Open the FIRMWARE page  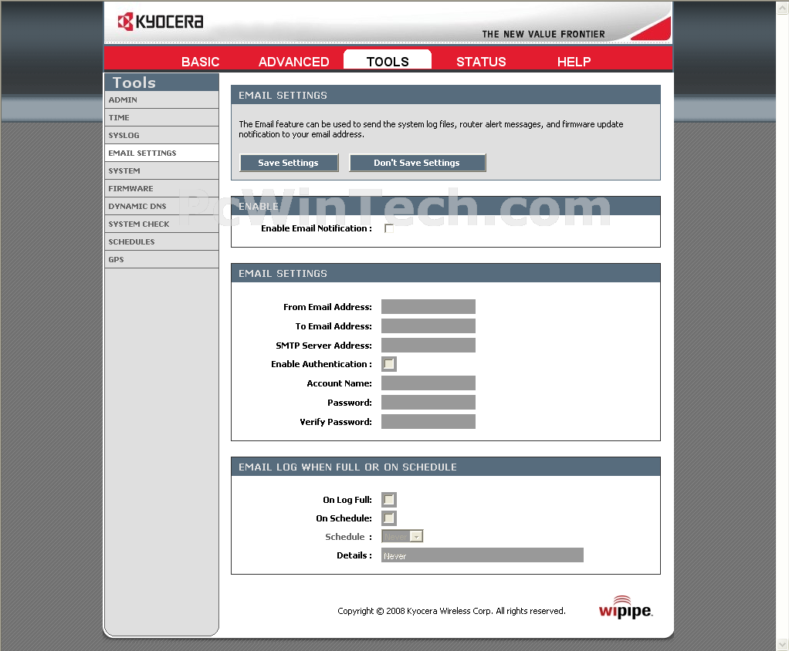(161, 188)
